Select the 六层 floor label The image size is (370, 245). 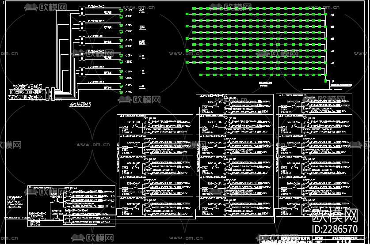tap(142, 11)
